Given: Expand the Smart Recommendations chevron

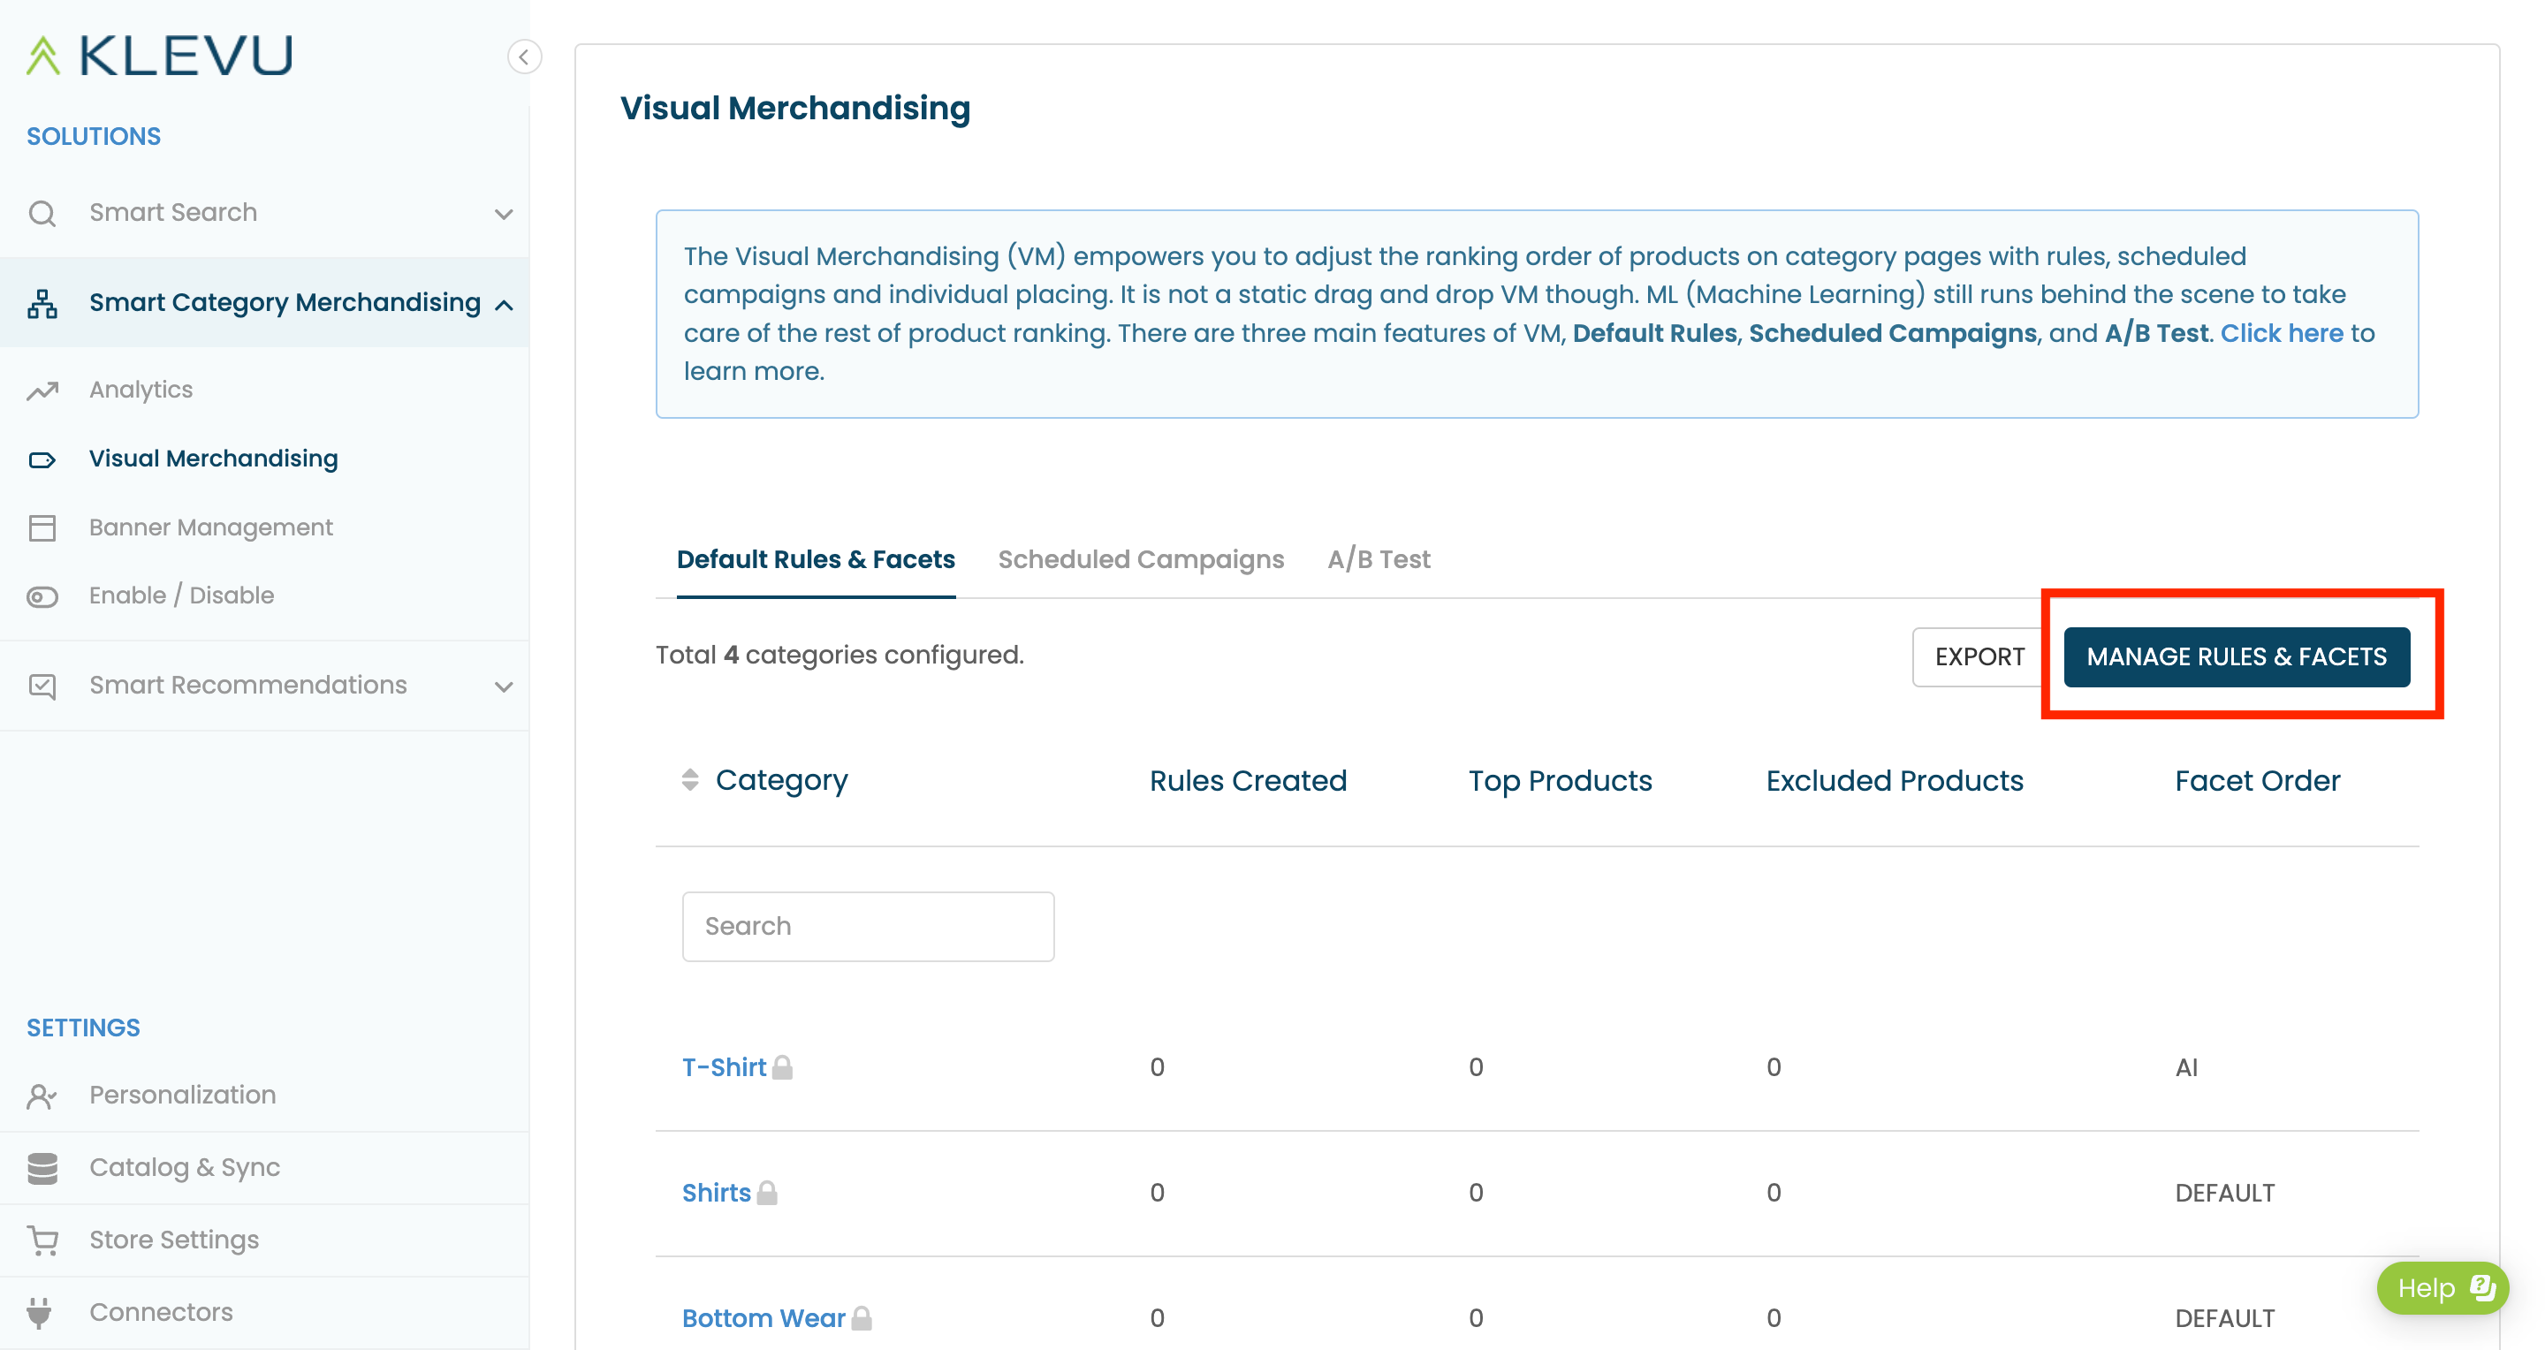Looking at the screenshot, I should [x=504, y=686].
